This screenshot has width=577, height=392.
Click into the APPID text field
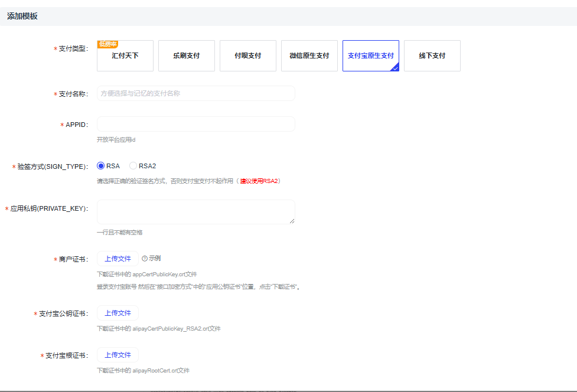(x=195, y=124)
